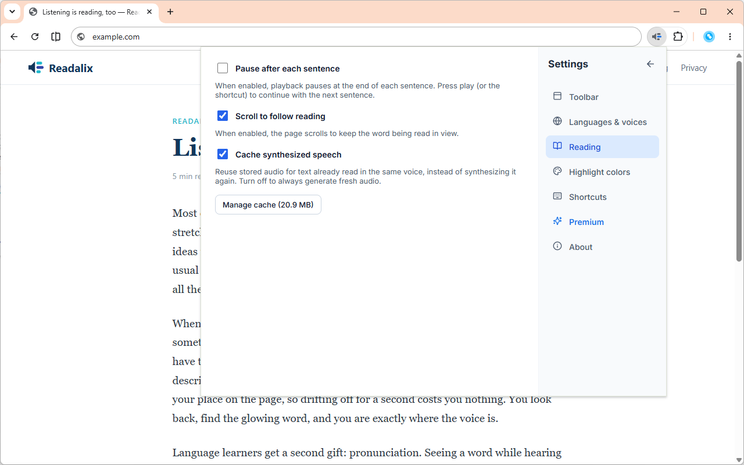Image resolution: width=744 pixels, height=465 pixels.
Task: Focus the example.com address bar
Action: coord(356,37)
